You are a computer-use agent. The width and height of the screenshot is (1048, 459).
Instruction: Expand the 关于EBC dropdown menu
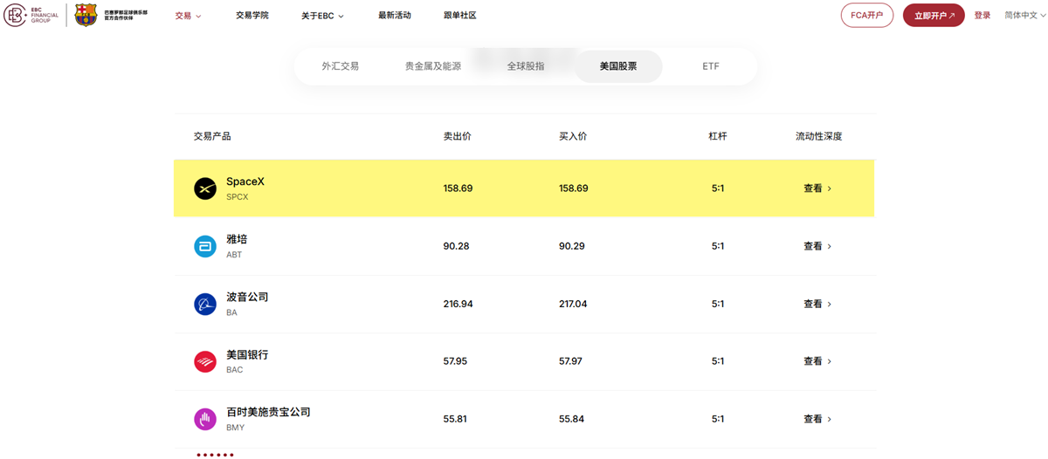coord(322,16)
